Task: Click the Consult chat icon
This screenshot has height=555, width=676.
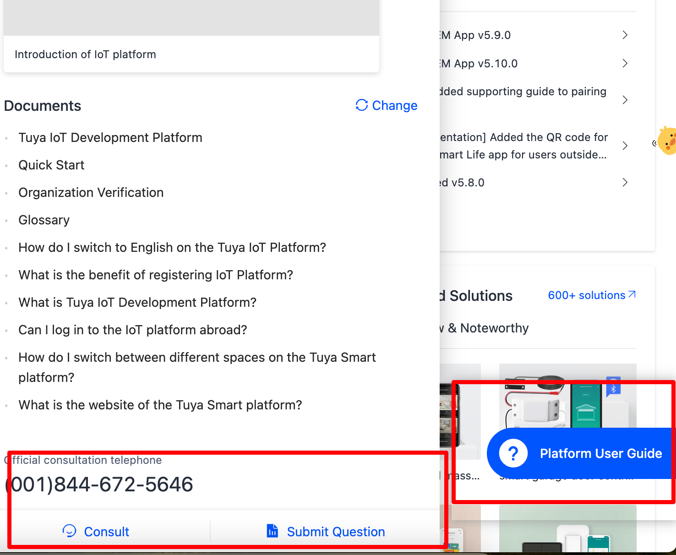Action: [x=69, y=531]
